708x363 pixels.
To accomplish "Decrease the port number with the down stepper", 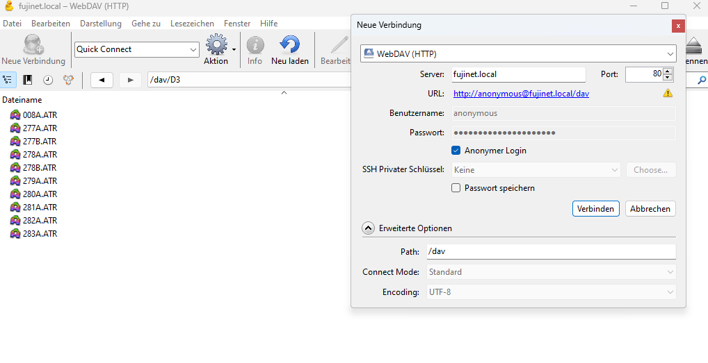I will coord(668,78).
